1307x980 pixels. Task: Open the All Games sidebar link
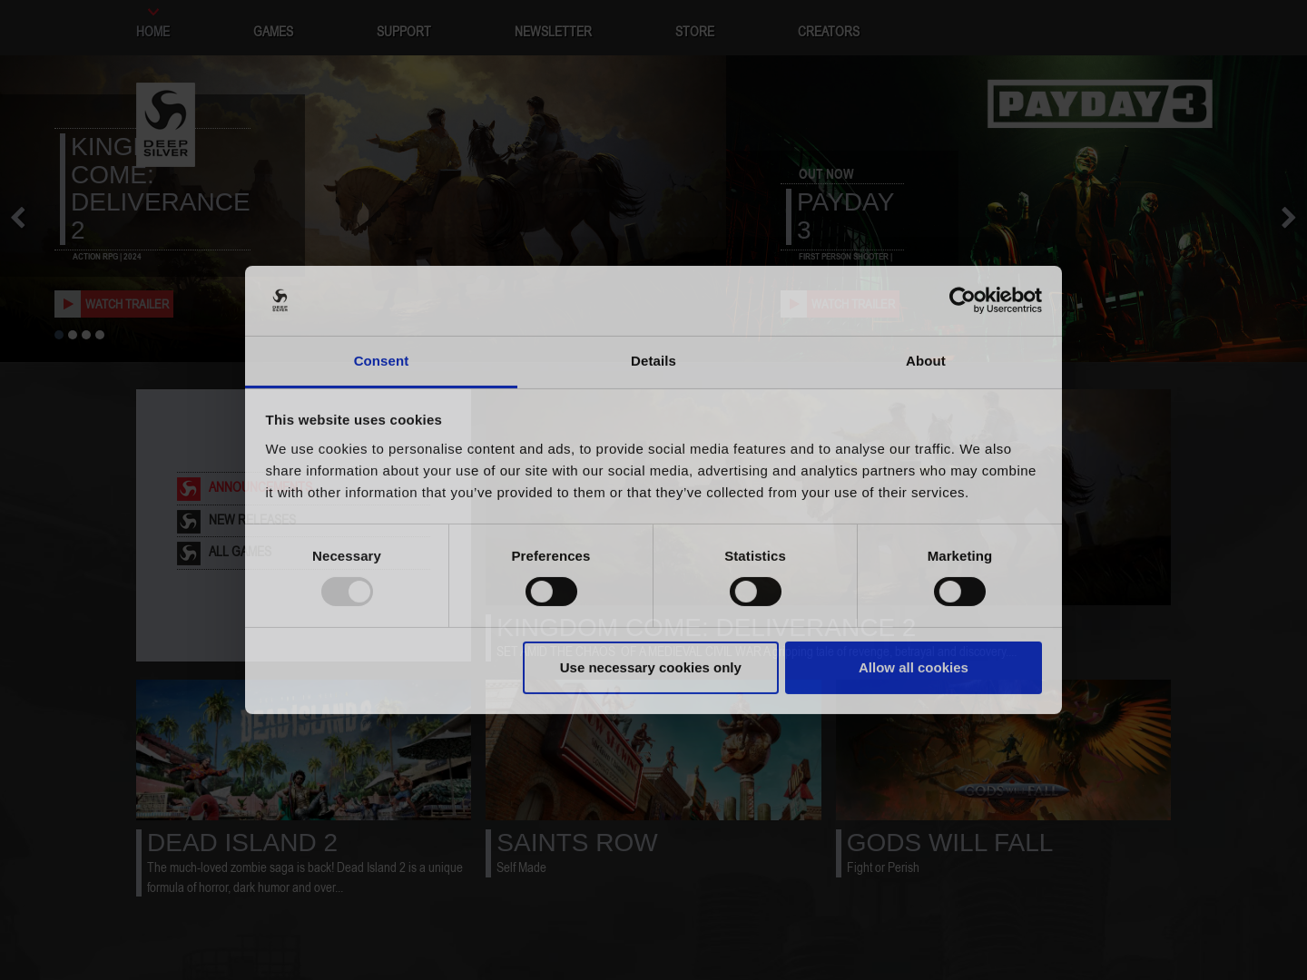(x=240, y=552)
